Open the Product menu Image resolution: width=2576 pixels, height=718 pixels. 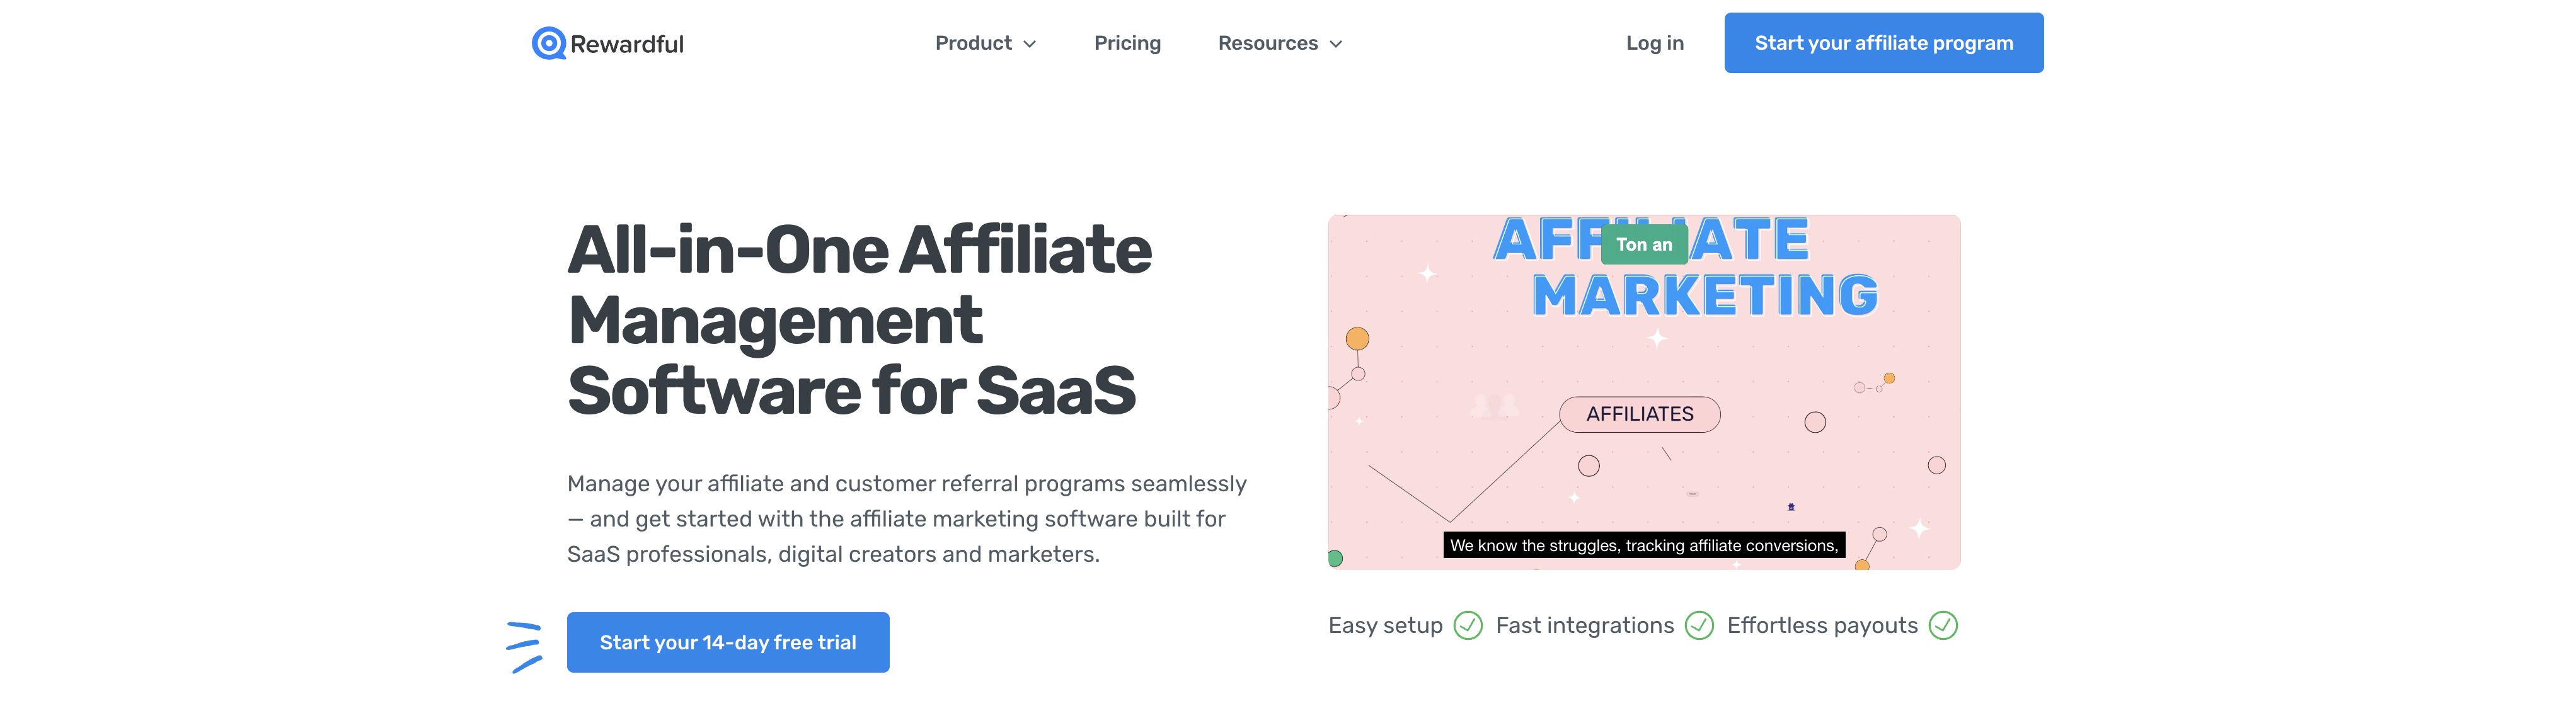tap(973, 43)
